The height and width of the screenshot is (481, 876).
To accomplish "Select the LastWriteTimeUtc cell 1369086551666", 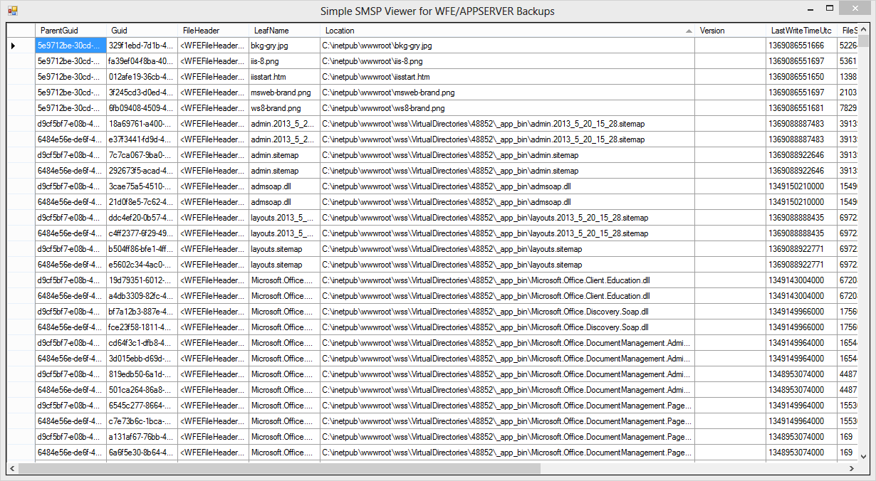I will (x=801, y=46).
